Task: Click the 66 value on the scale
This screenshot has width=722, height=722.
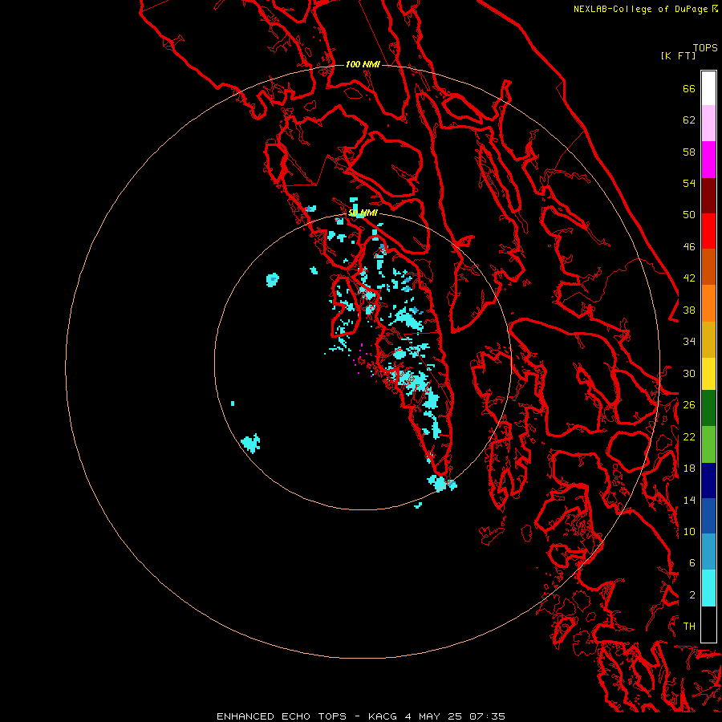Action: tap(689, 88)
